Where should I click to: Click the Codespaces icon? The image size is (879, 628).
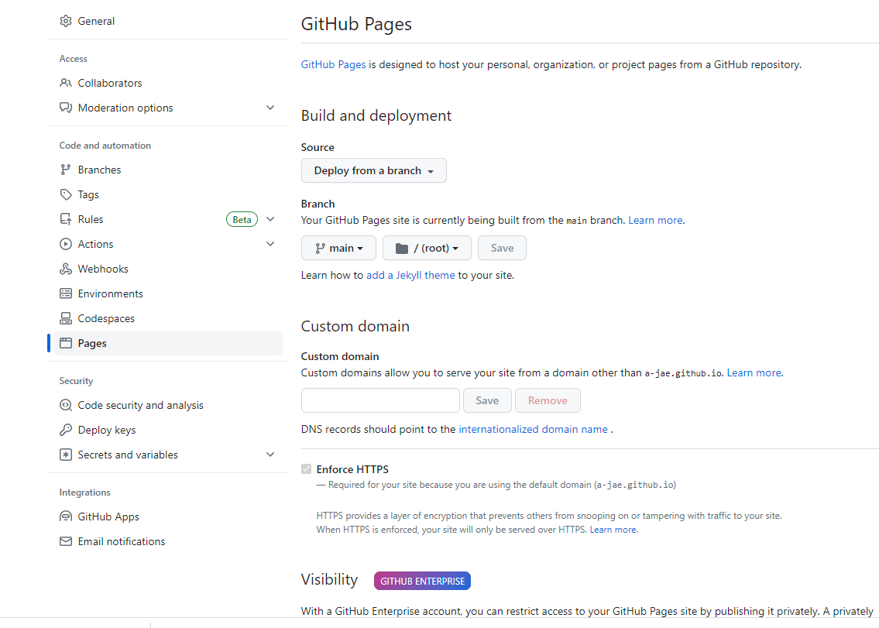click(x=66, y=318)
